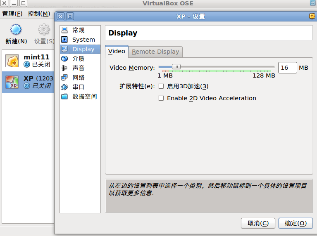Open the 介质 storage disk icon
This screenshot has width=317, height=236.
[64, 59]
